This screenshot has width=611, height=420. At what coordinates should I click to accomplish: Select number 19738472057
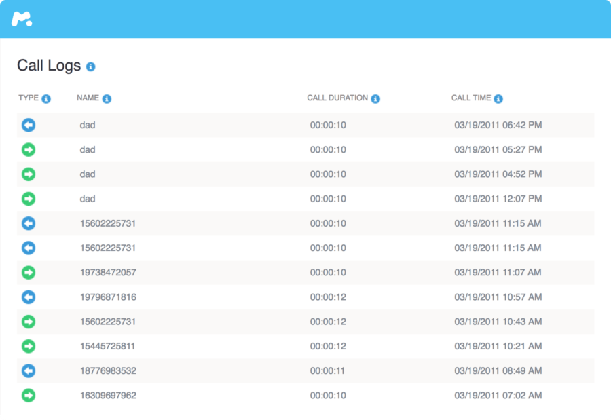click(x=108, y=272)
